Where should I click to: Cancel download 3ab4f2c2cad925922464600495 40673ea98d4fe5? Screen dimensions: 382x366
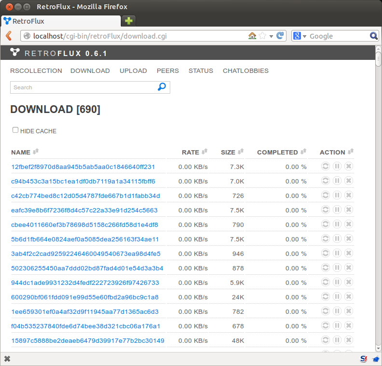point(349,253)
